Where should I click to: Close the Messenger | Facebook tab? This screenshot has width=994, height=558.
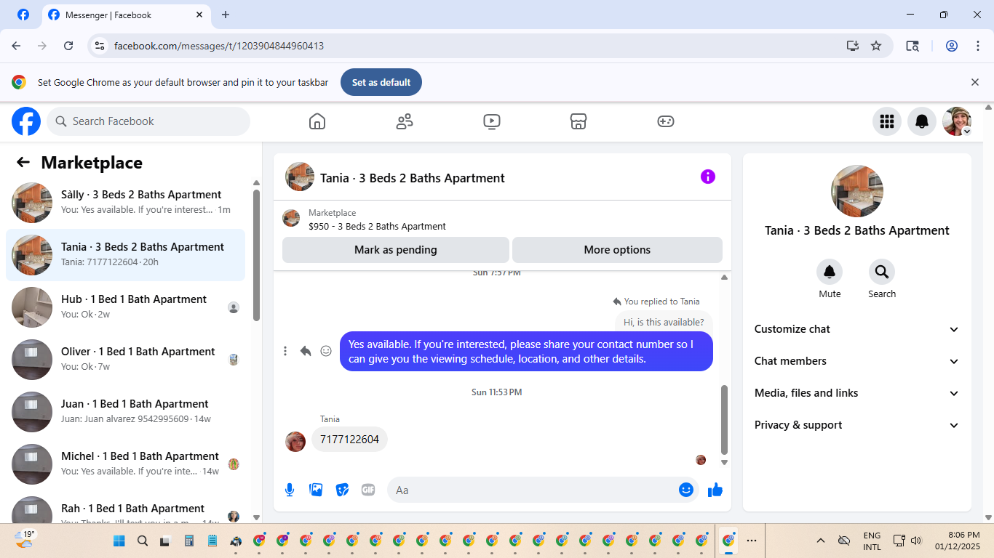coord(200,15)
